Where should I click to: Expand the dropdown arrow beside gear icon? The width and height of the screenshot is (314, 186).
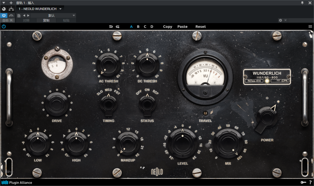click(x=285, y=20)
